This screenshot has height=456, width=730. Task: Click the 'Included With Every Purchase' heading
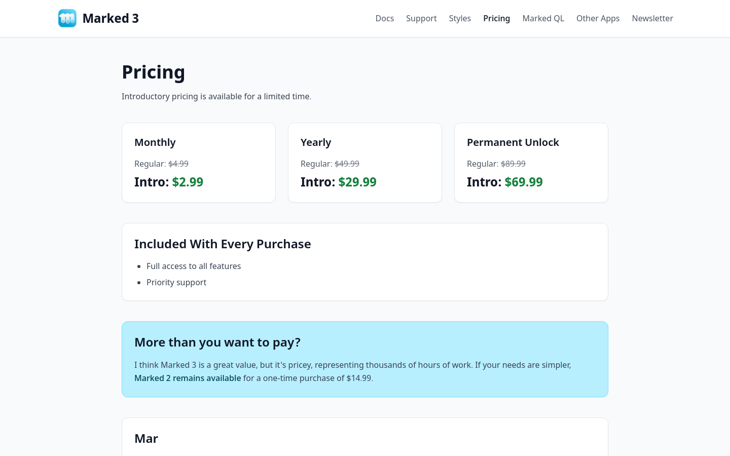click(x=223, y=244)
